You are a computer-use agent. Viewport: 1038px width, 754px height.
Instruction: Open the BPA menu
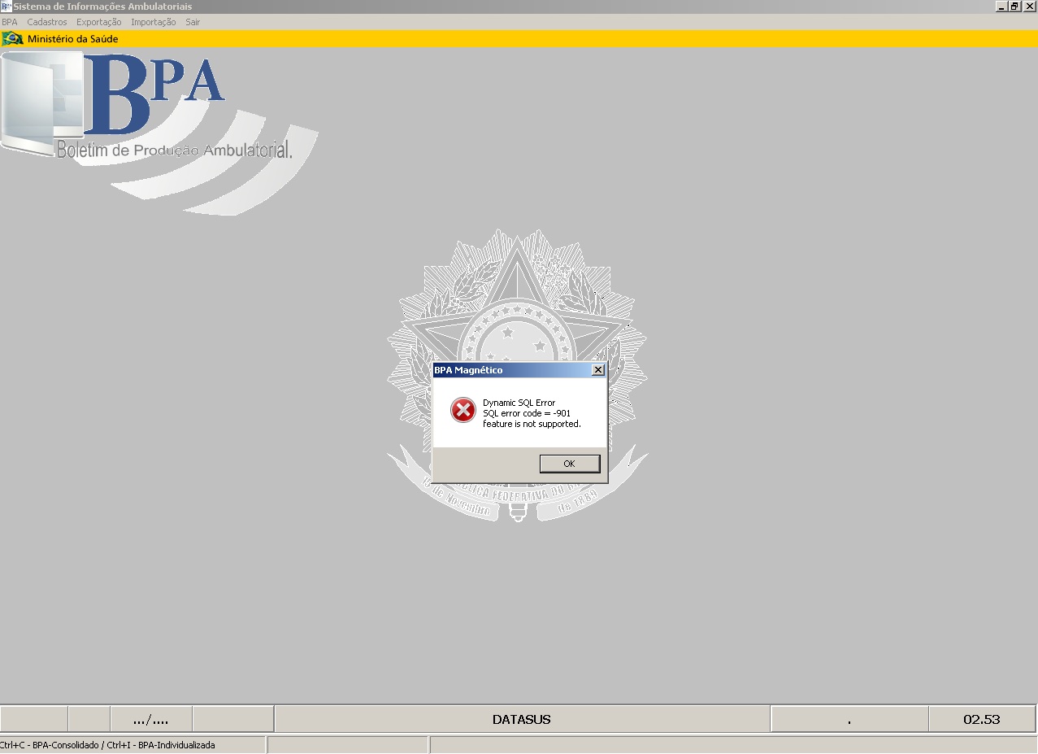coord(9,22)
